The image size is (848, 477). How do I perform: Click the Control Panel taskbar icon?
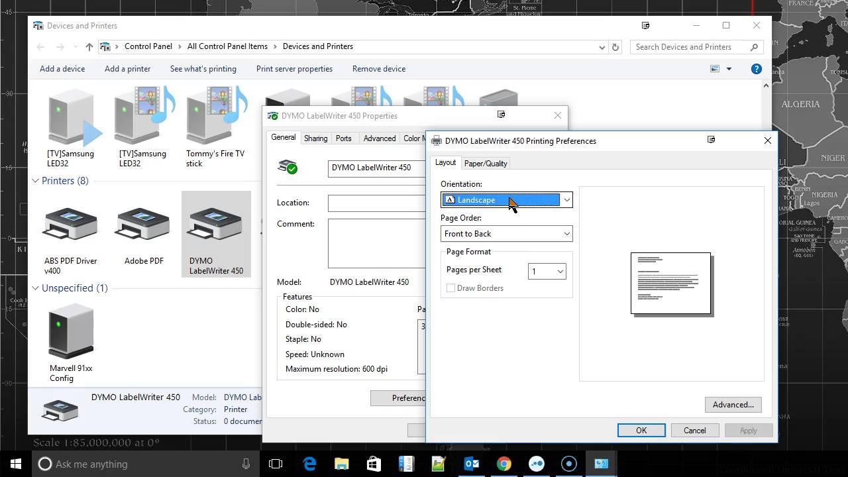pyautogui.click(x=602, y=464)
